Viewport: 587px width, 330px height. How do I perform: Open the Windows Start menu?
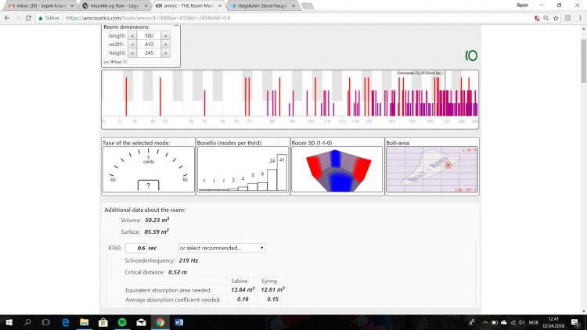pos(9,322)
